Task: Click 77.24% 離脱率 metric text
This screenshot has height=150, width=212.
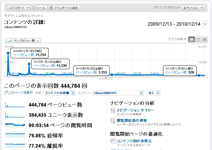Action: pos(46,146)
